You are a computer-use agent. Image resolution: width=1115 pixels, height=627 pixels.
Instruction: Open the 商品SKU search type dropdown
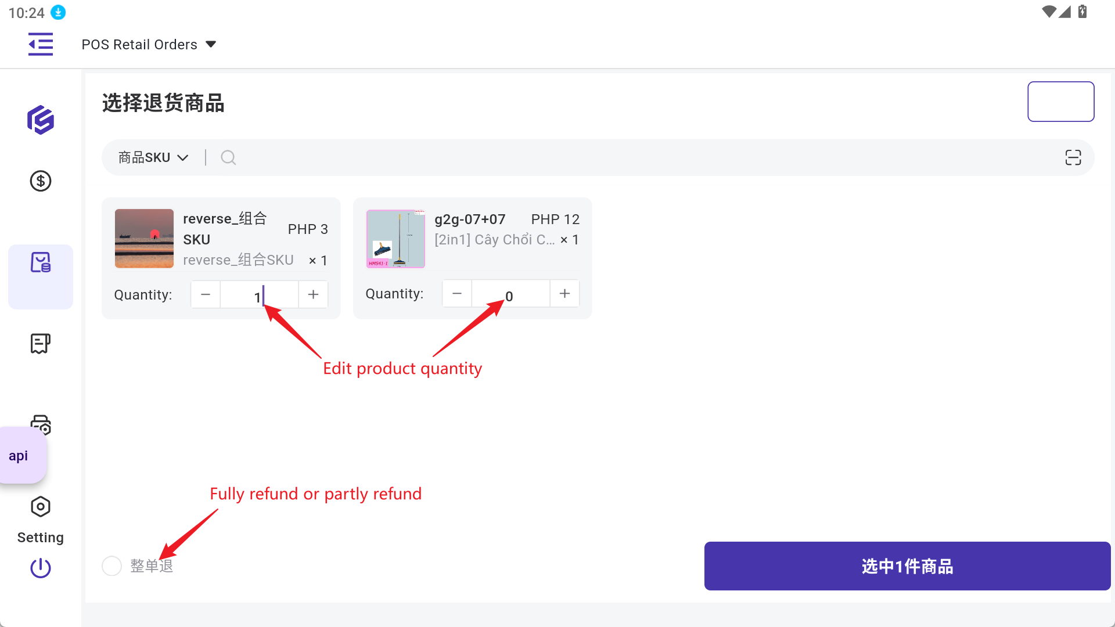(153, 157)
